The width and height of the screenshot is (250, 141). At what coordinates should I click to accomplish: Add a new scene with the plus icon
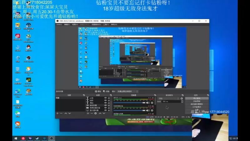(x=57, y=113)
